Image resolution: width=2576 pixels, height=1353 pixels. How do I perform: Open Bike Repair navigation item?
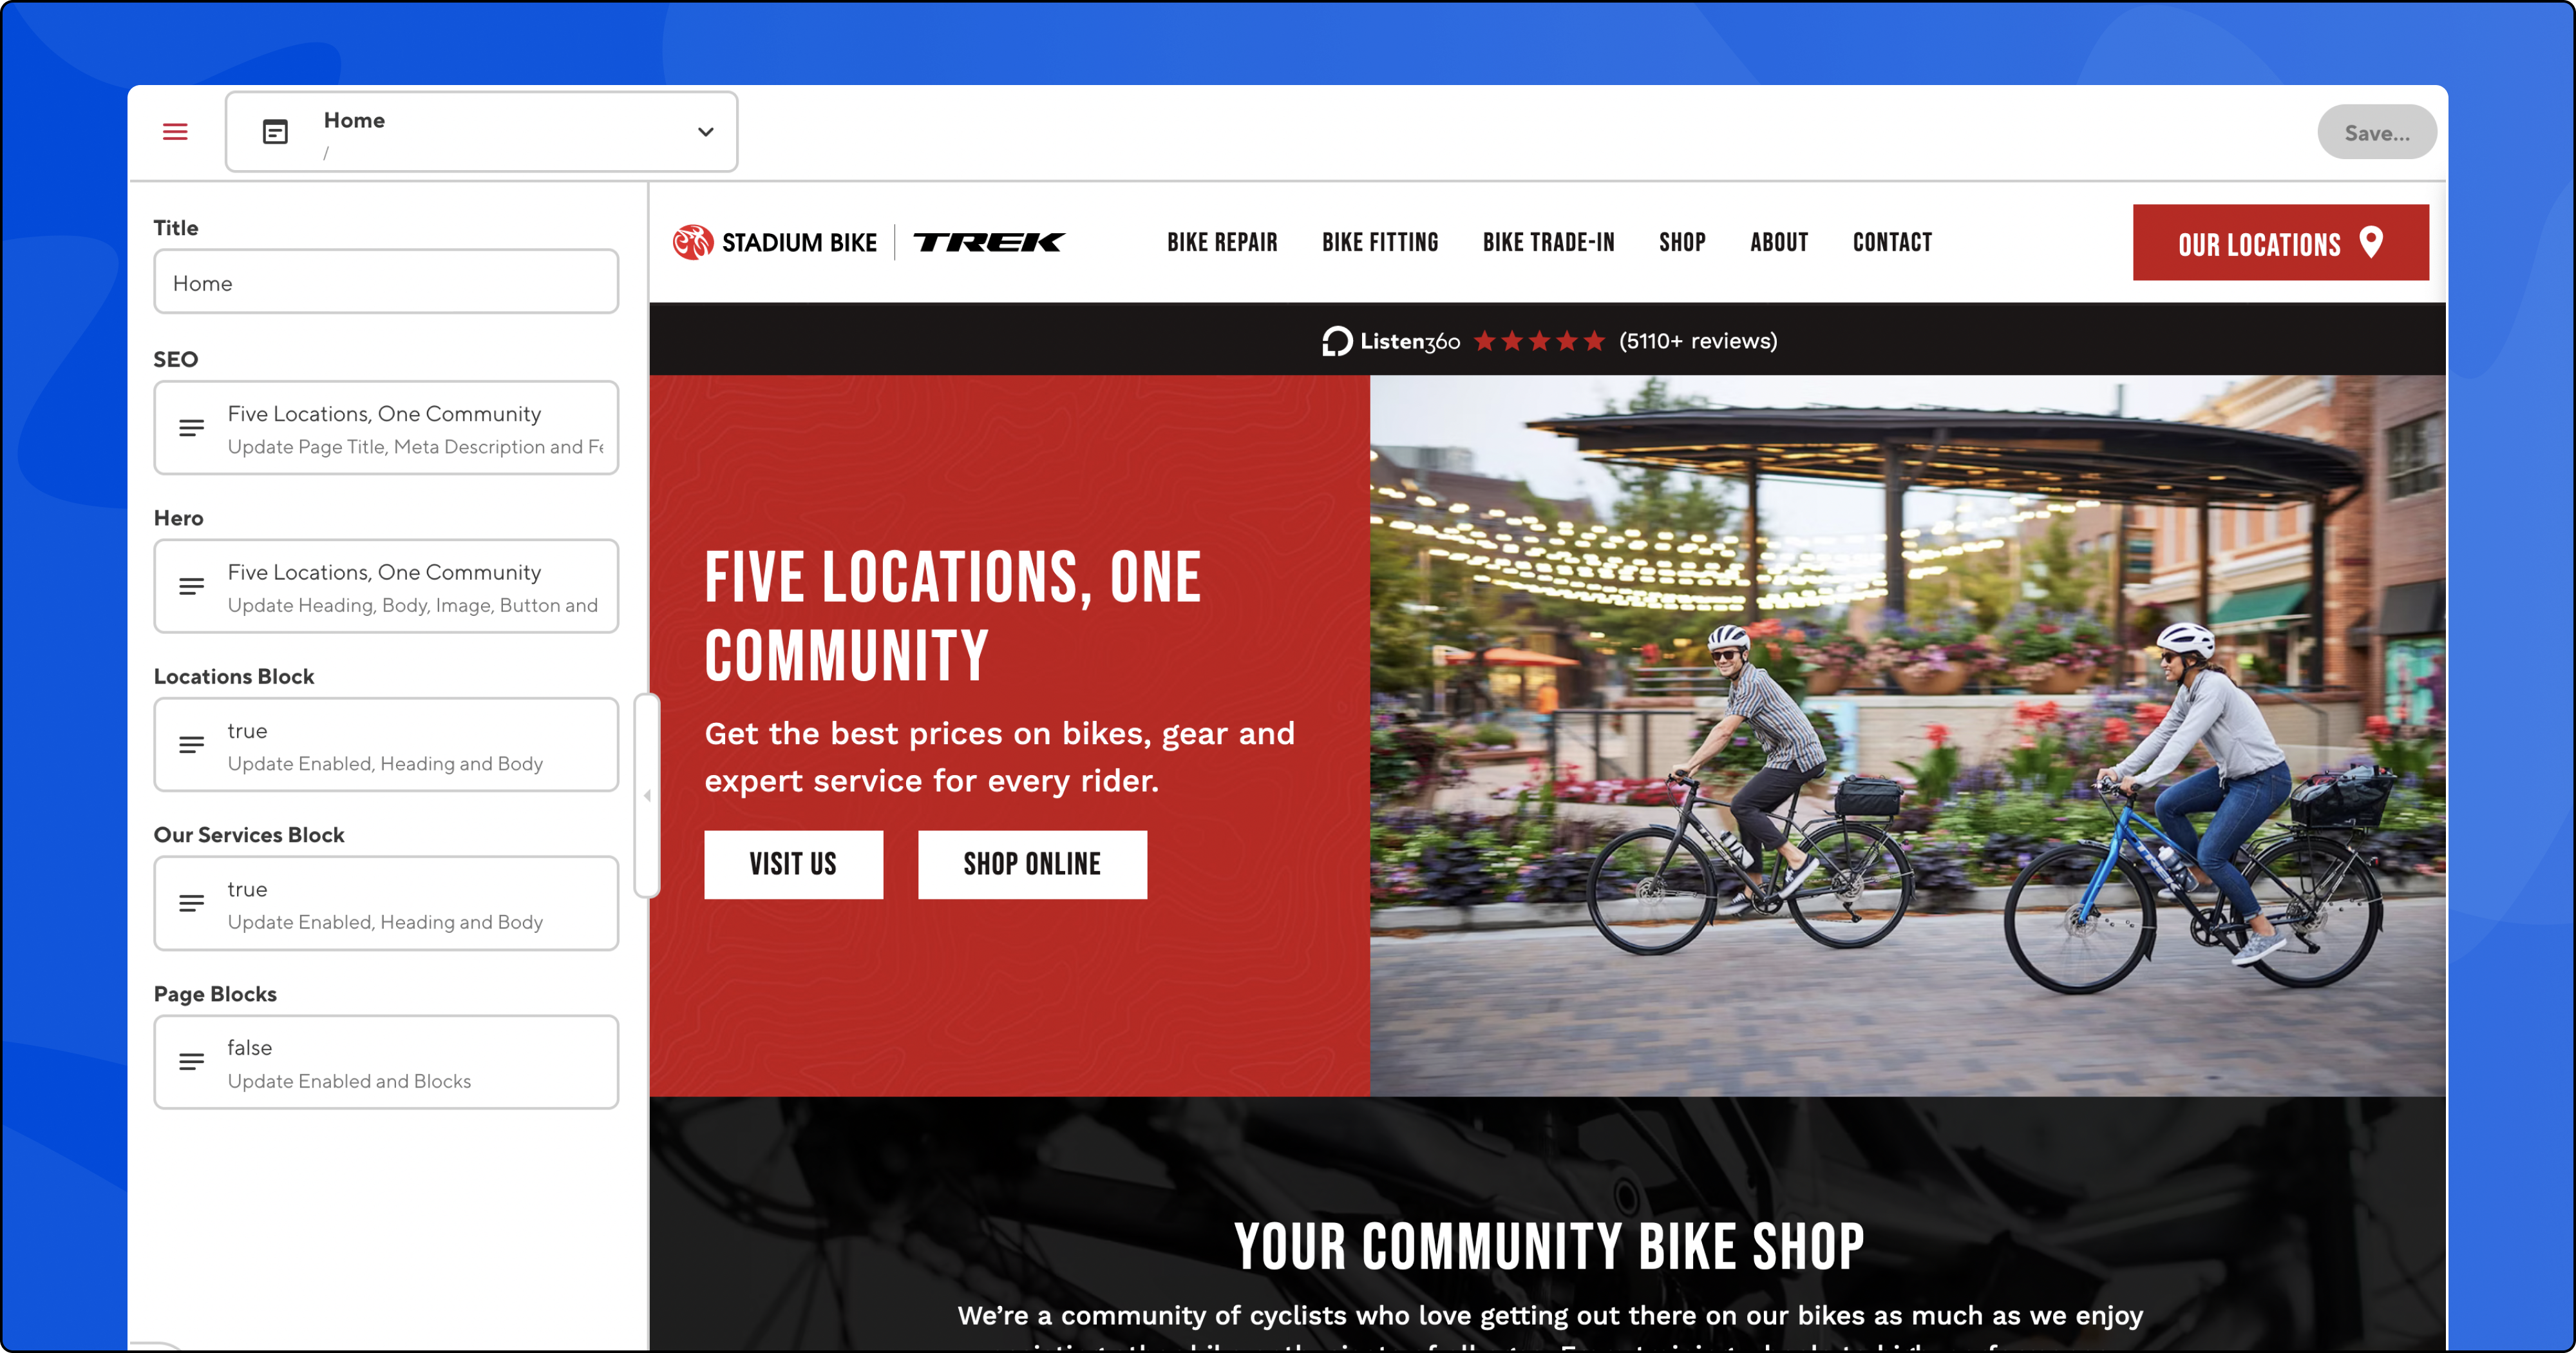tap(1222, 242)
